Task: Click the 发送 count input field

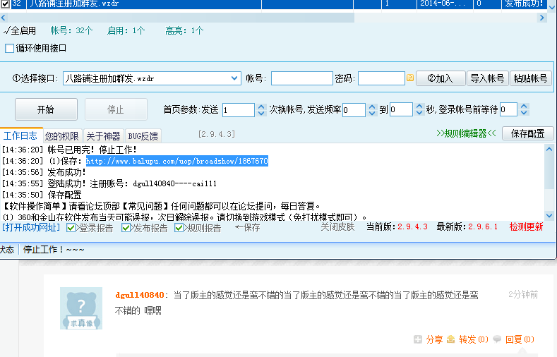Action: pos(239,110)
